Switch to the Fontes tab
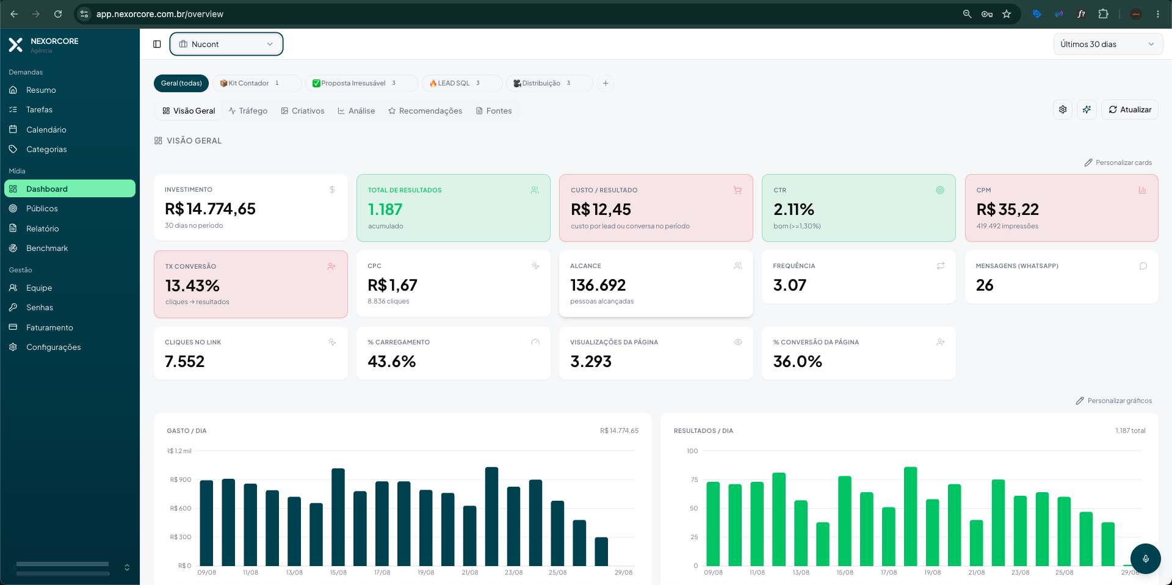This screenshot has width=1172, height=585. [x=494, y=111]
